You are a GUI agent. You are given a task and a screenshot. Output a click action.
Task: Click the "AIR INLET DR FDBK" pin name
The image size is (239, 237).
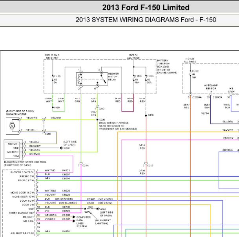[x=22, y=233]
